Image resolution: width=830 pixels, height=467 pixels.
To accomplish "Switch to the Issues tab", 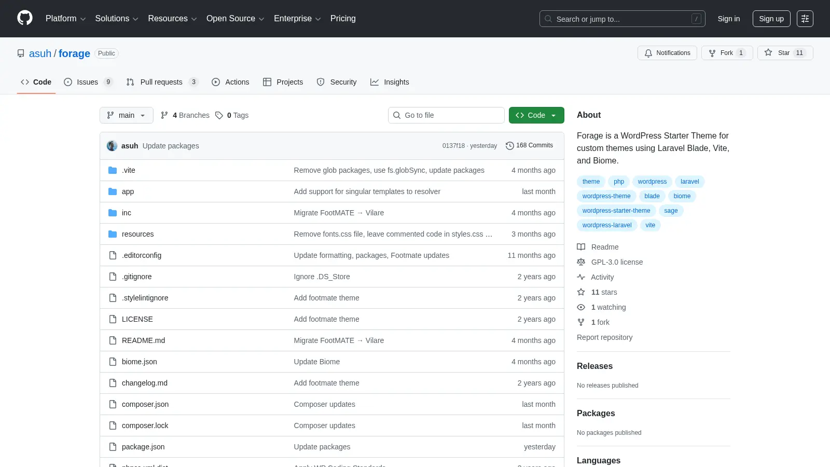I will [88, 82].
